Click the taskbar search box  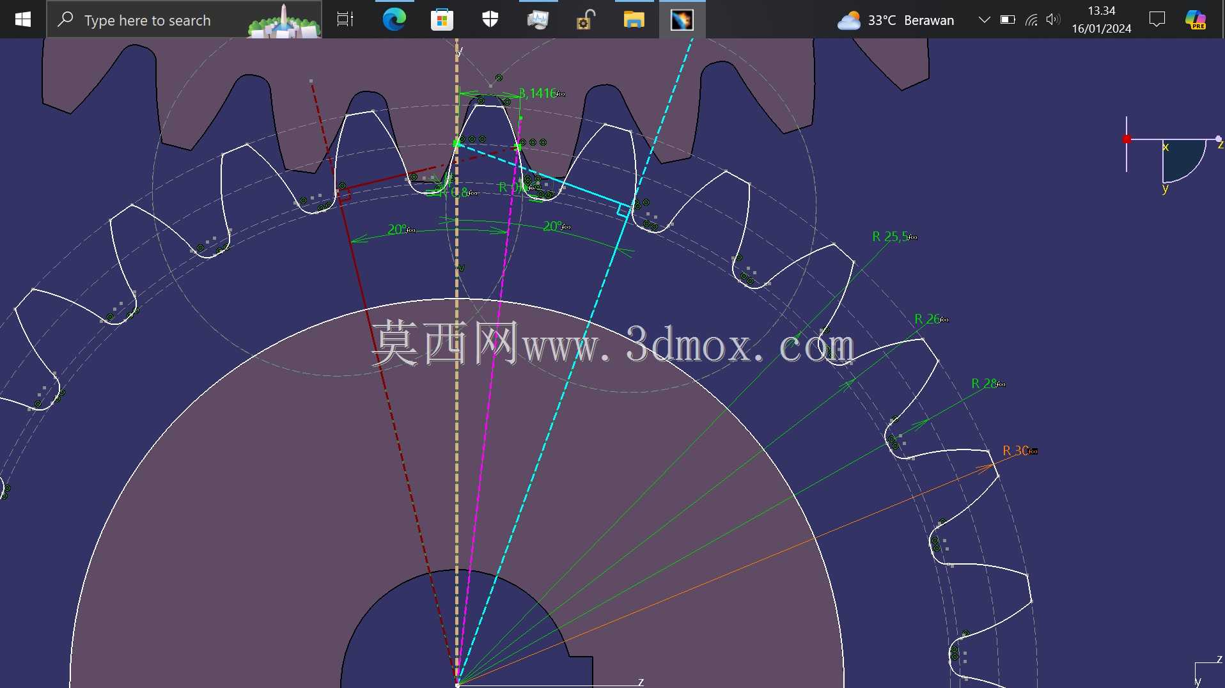pos(184,20)
